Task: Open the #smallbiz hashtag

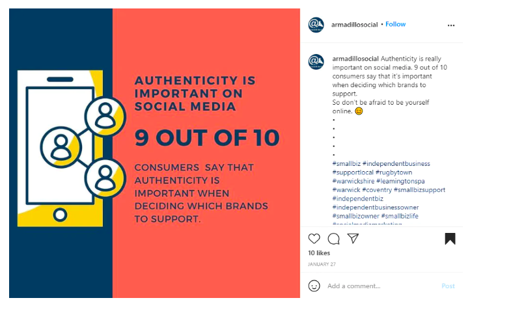Action: pos(346,164)
